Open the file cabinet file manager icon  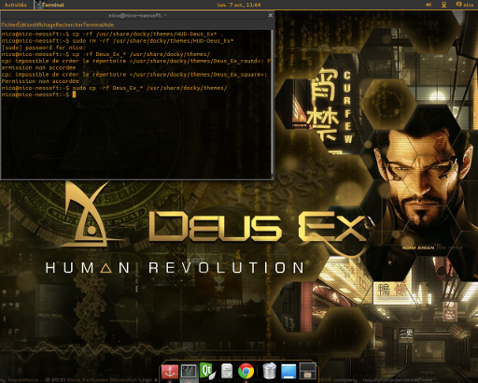point(227,372)
